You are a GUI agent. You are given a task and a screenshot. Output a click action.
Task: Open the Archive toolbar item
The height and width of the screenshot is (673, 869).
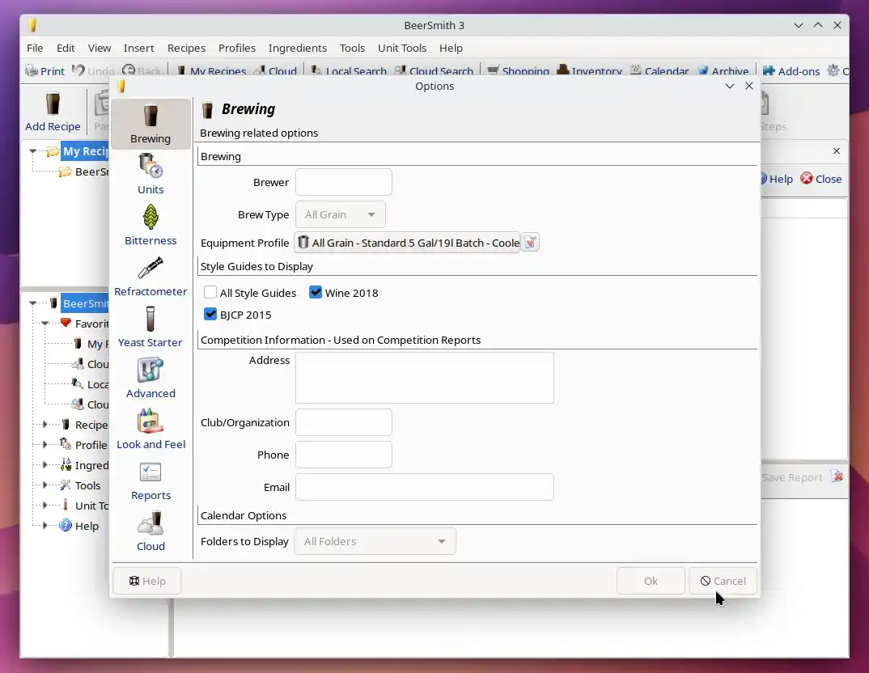coord(723,71)
